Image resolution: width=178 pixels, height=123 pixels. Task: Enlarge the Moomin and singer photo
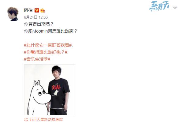coord(50,90)
